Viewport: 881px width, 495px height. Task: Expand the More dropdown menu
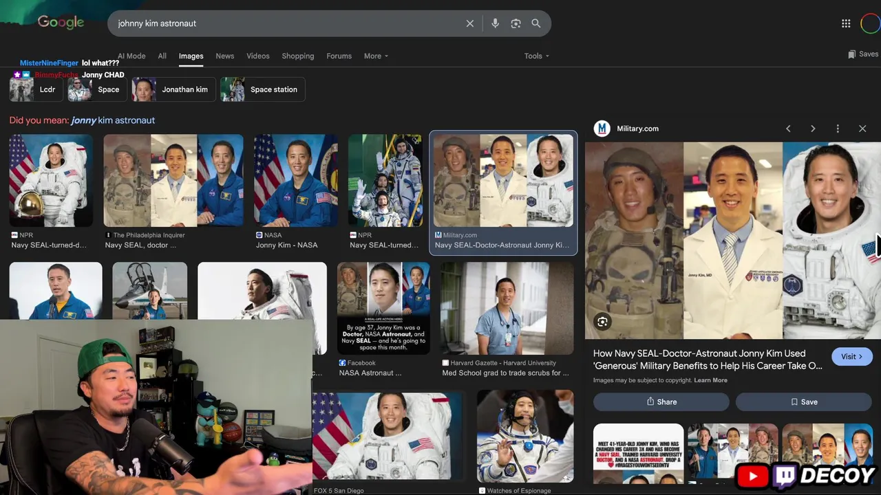[376, 56]
